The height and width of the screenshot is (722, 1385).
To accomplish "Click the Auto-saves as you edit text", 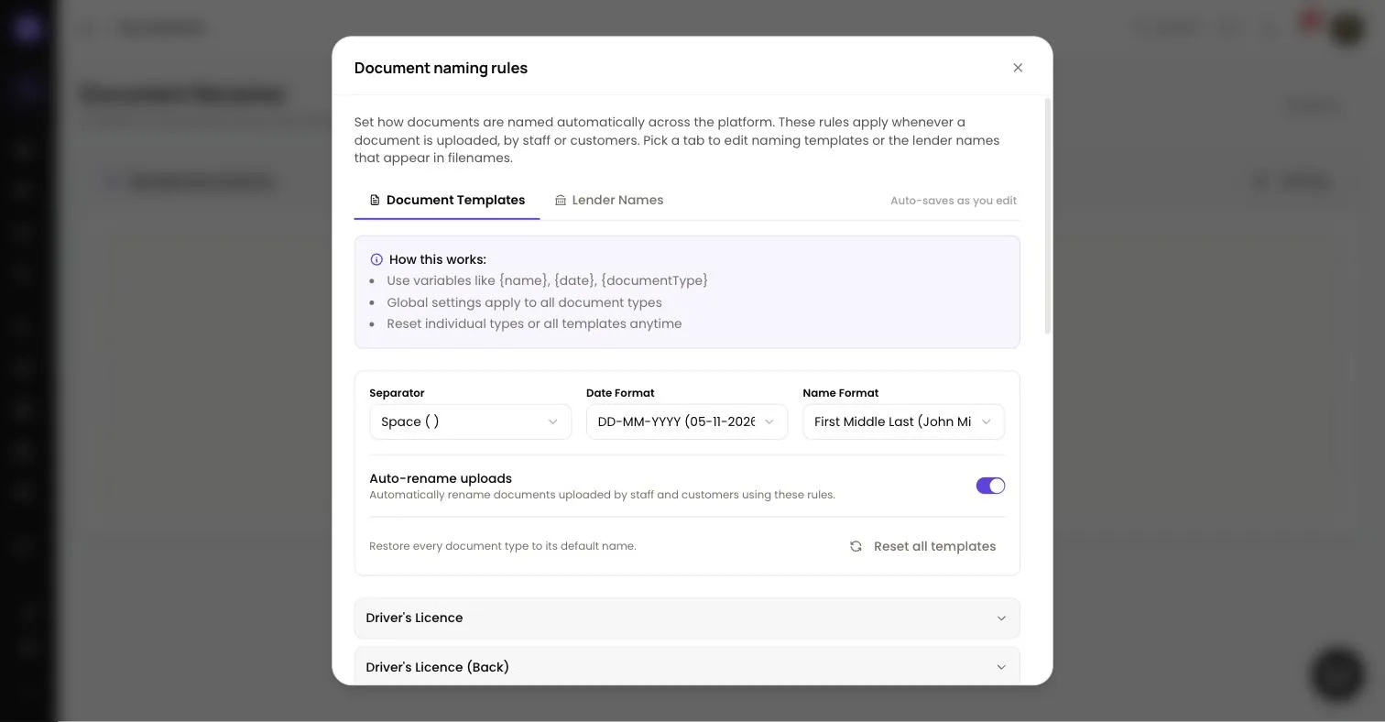I will [x=954, y=201].
